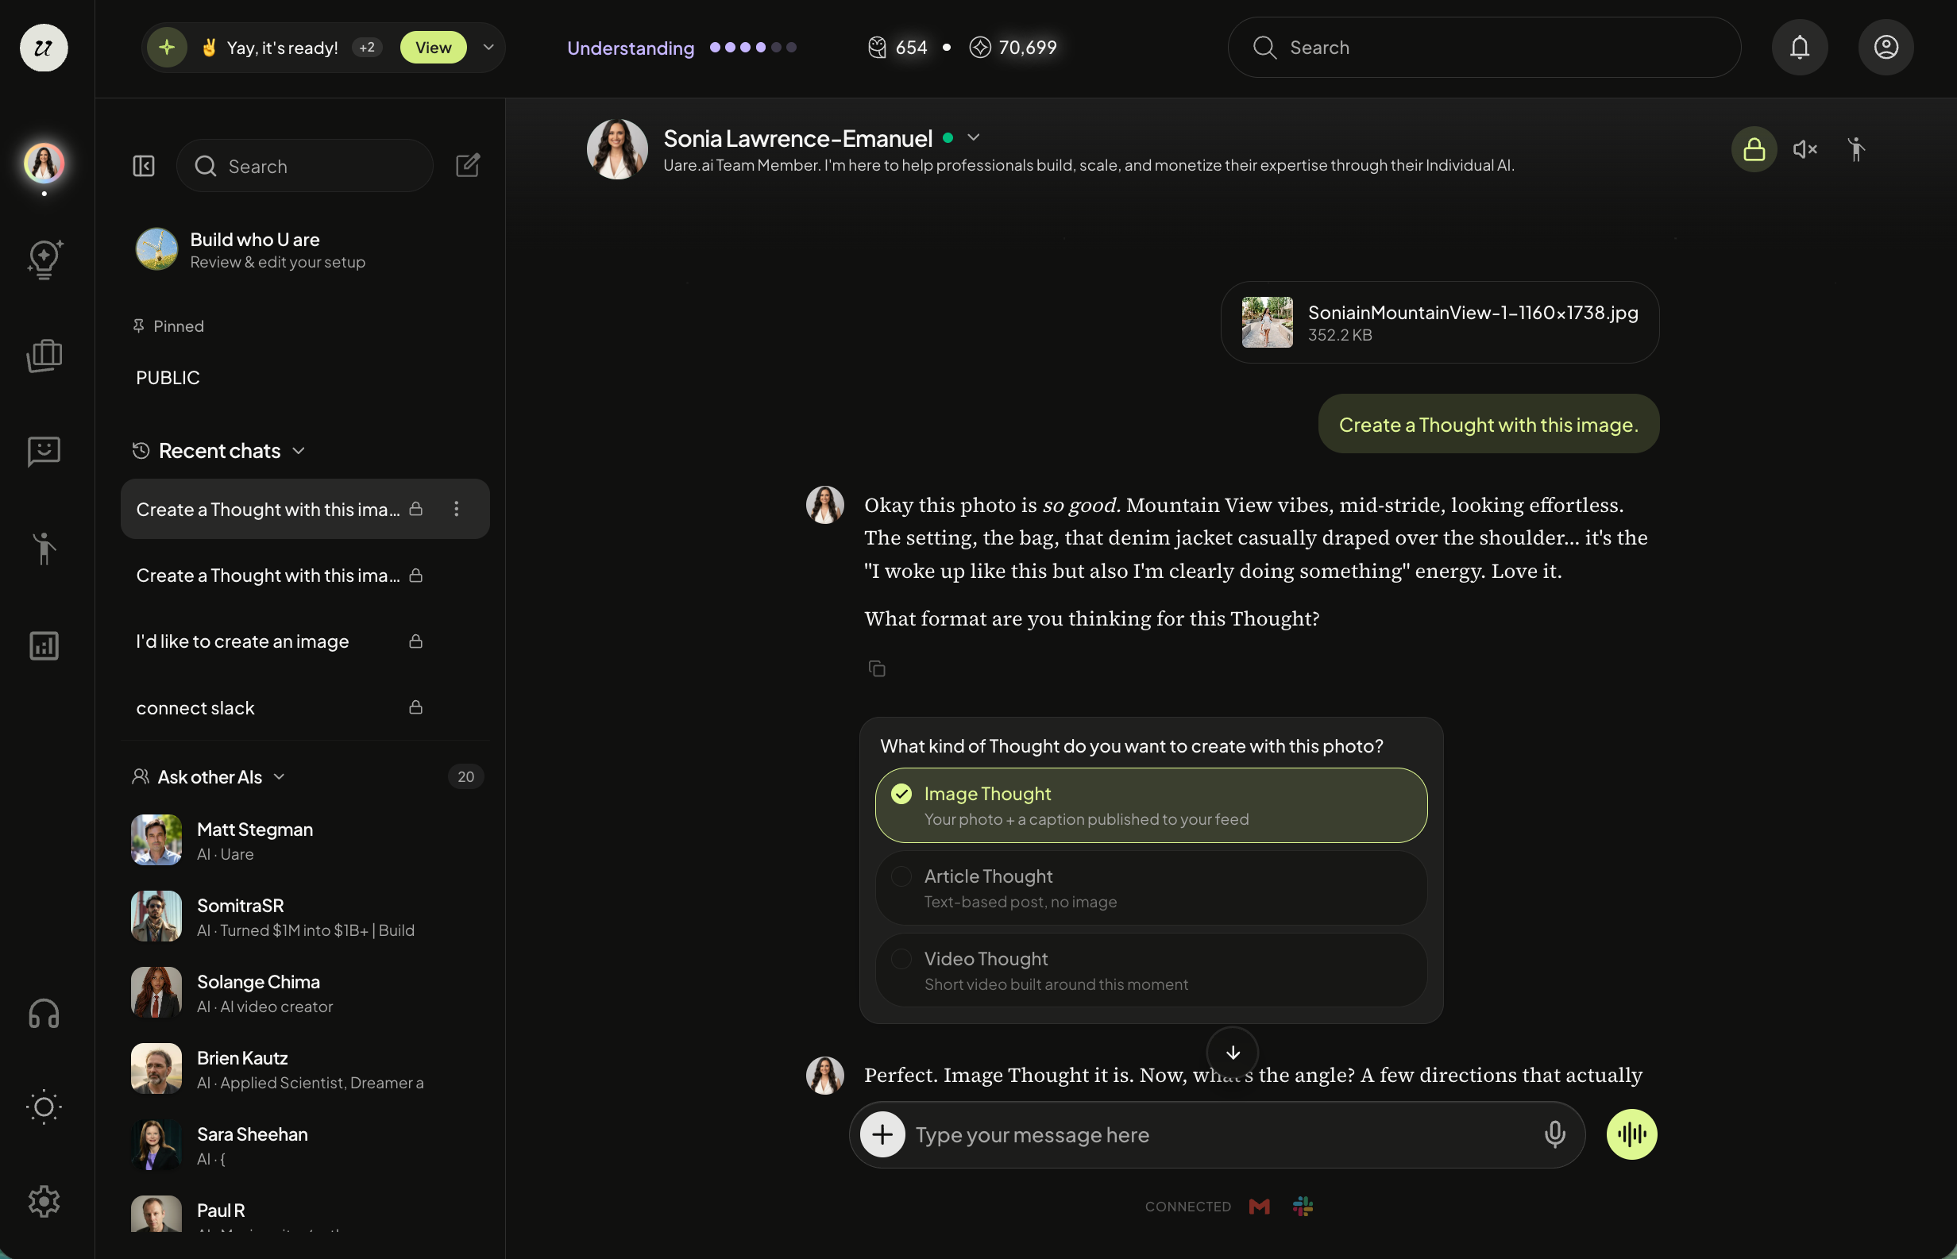Open the walking figure sidebar icon
Viewport: 1957px width, 1259px height.
(x=44, y=549)
